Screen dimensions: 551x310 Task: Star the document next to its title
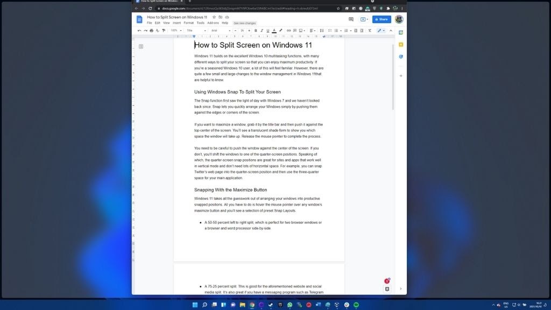pyautogui.click(x=214, y=17)
